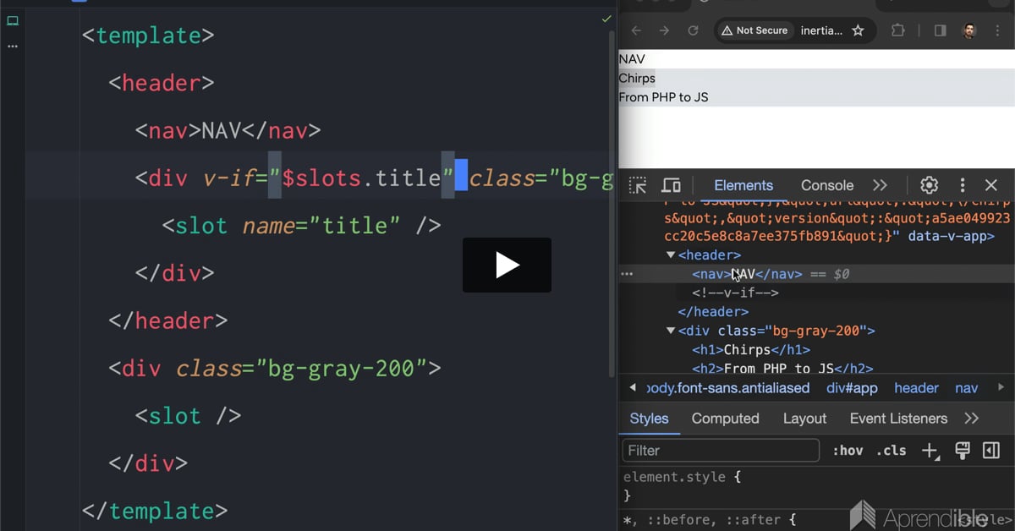The width and height of the screenshot is (1015, 531).
Task: Click the element.style rule block
Action: pyautogui.click(x=816, y=486)
